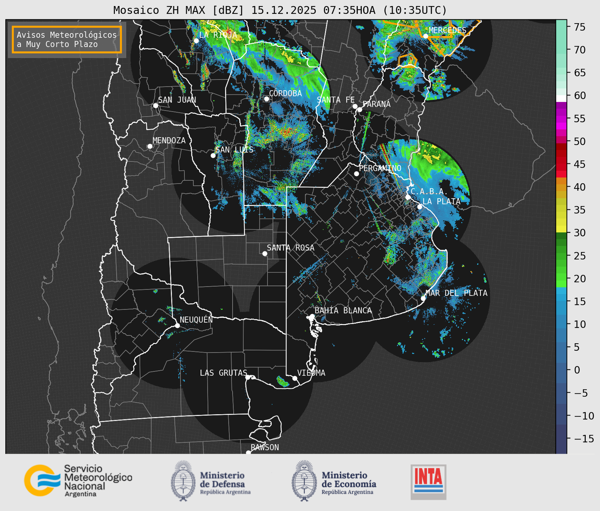Click the INTA logo
Image resolution: width=600 pixels, height=511 pixels.
click(x=428, y=482)
